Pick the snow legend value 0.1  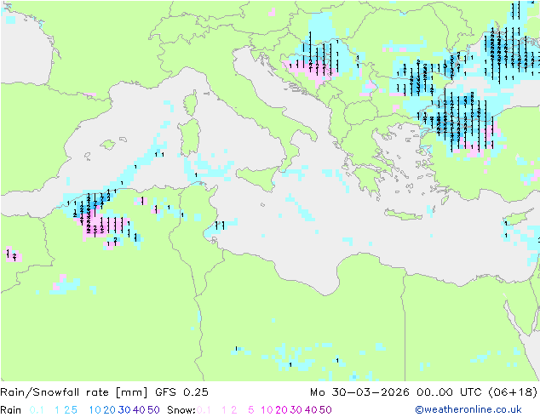(x=204, y=410)
